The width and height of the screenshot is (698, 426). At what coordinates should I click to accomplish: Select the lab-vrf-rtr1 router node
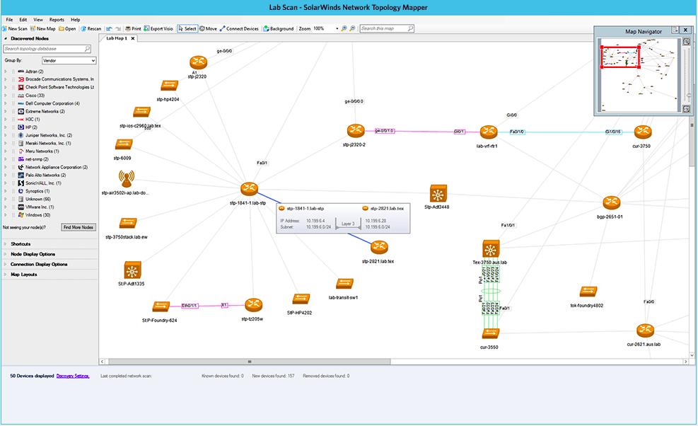[489, 132]
